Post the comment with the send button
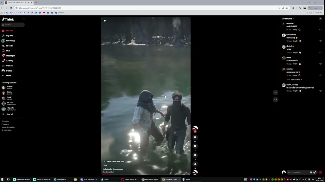The image size is (325, 182). [320, 172]
